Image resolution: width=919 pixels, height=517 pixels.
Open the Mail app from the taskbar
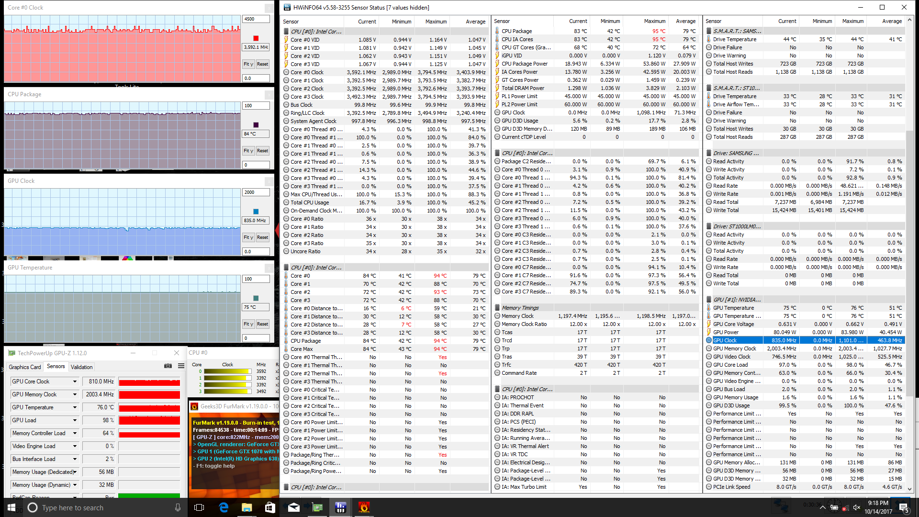(293, 507)
